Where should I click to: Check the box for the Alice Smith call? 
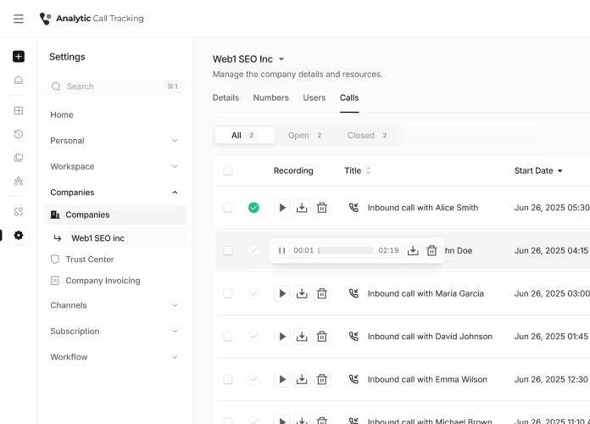click(x=227, y=208)
